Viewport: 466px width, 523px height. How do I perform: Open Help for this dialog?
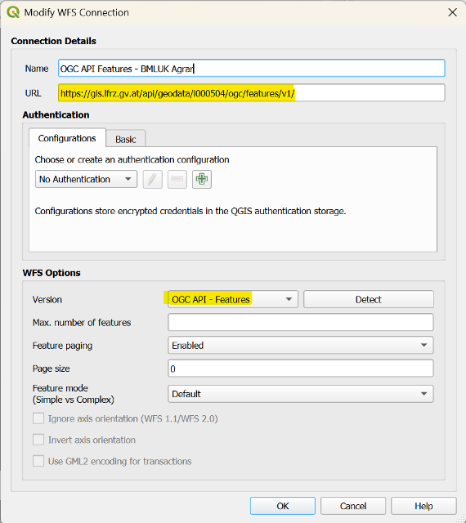423,506
